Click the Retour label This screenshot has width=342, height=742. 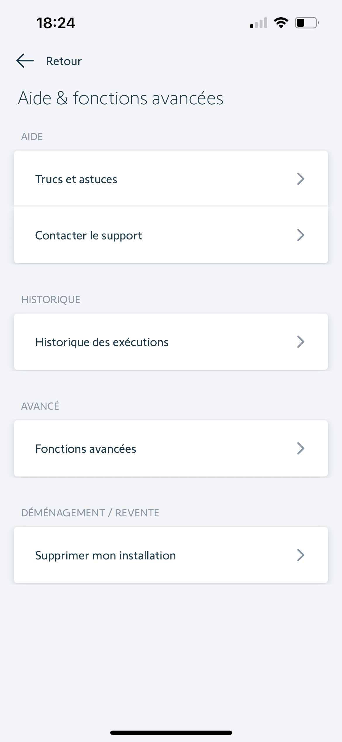coord(64,61)
